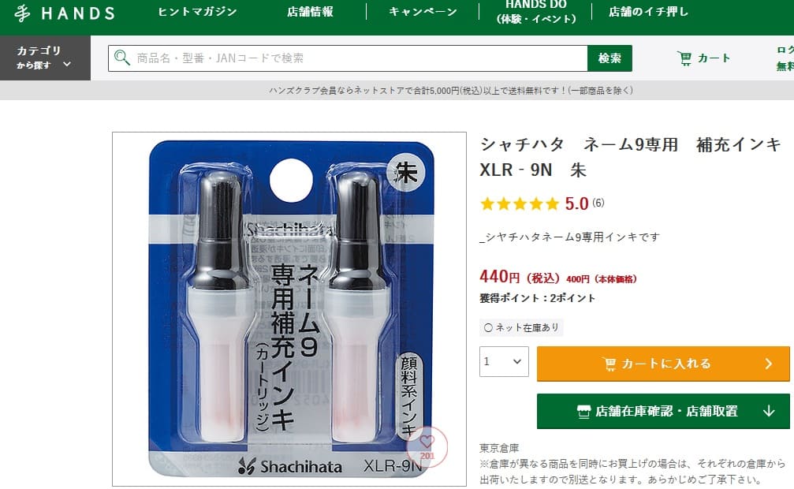Open the cart via its cart icon
This screenshot has width=794, height=489.
pyautogui.click(x=684, y=58)
